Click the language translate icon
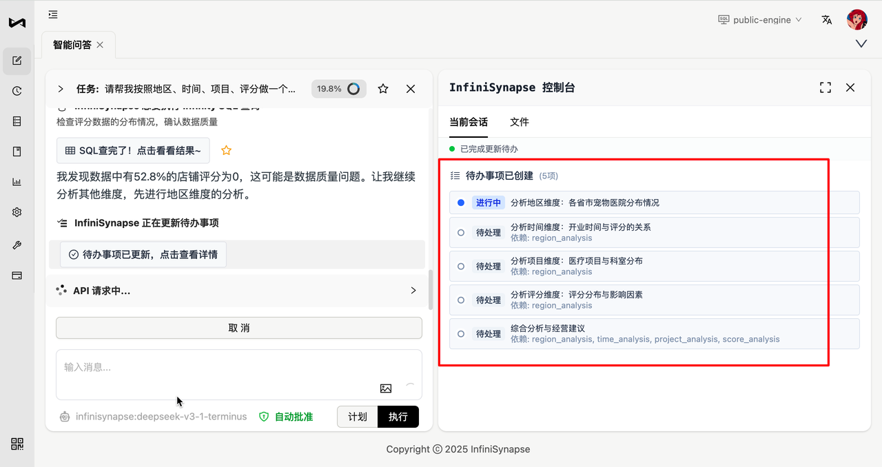882x467 pixels. [x=827, y=20]
